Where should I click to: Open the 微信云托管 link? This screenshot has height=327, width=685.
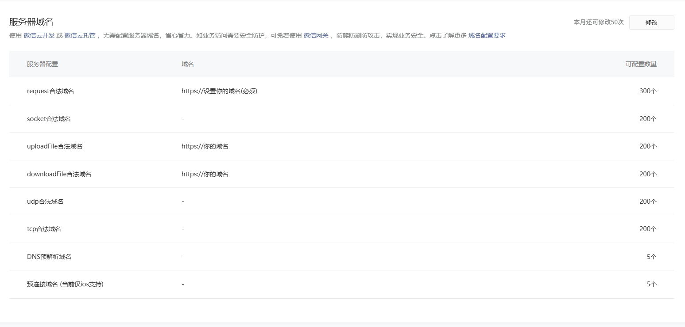(80, 35)
